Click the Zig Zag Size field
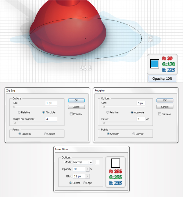The image size is (183, 197). point(51,103)
